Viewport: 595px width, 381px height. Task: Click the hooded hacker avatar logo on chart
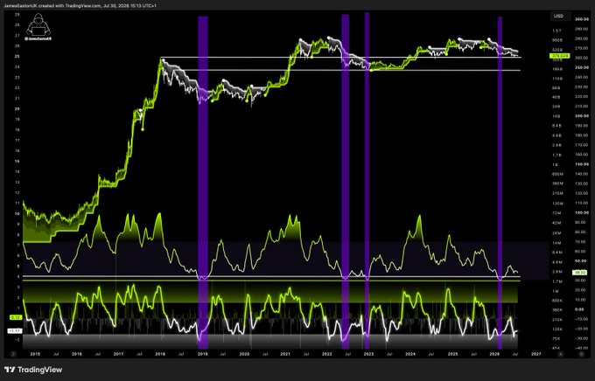tap(38, 25)
